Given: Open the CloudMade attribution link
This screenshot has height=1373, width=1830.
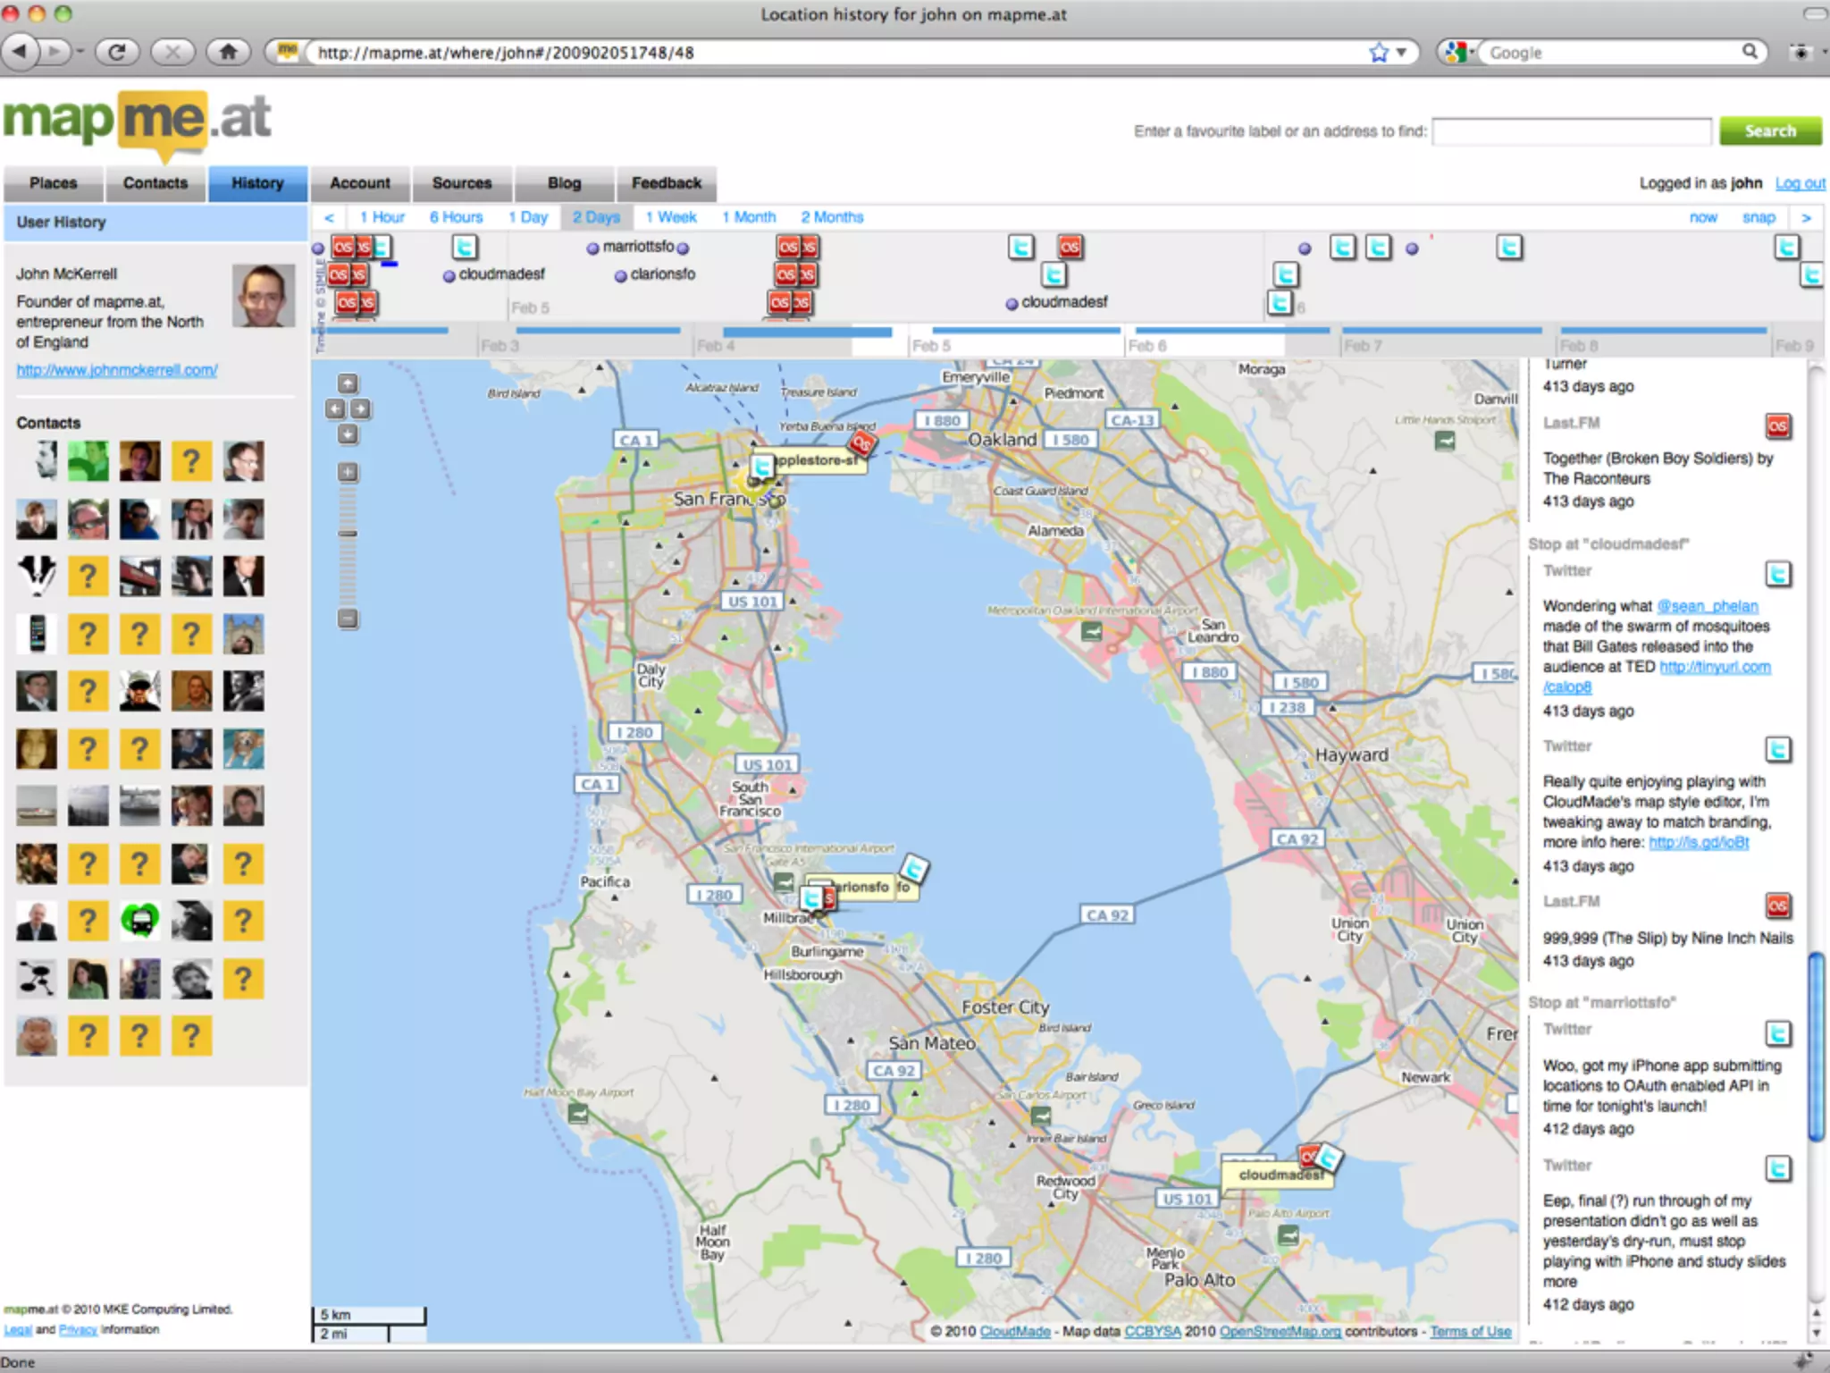Looking at the screenshot, I should [x=1015, y=1331].
